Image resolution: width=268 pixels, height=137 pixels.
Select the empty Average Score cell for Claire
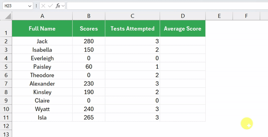click(x=183, y=100)
